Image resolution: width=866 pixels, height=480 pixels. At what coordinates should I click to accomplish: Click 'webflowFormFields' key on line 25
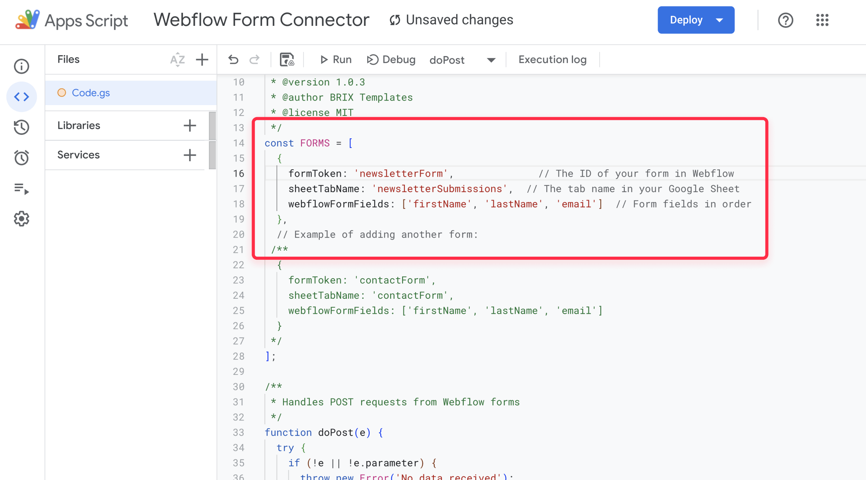click(339, 311)
